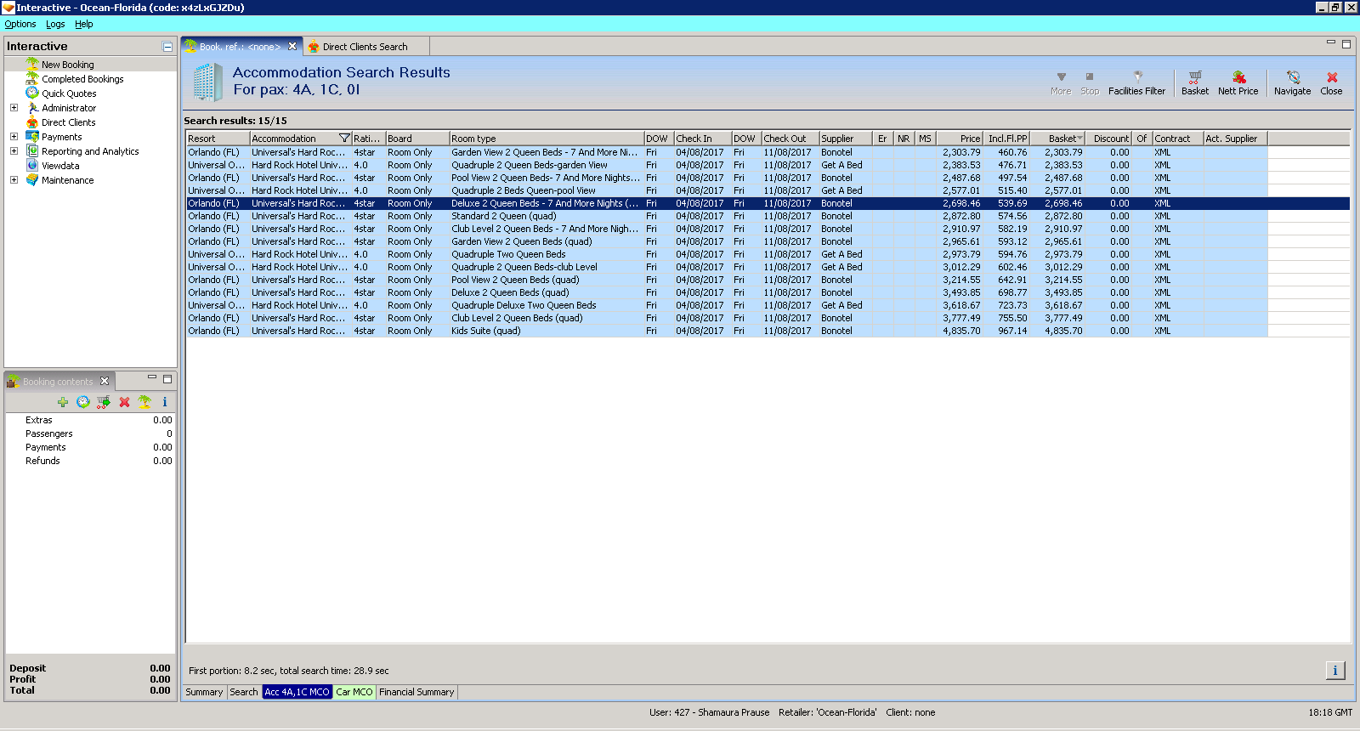Screen dimensions: 1360x731
Task: Open the Logs menu
Action: pyautogui.click(x=55, y=24)
